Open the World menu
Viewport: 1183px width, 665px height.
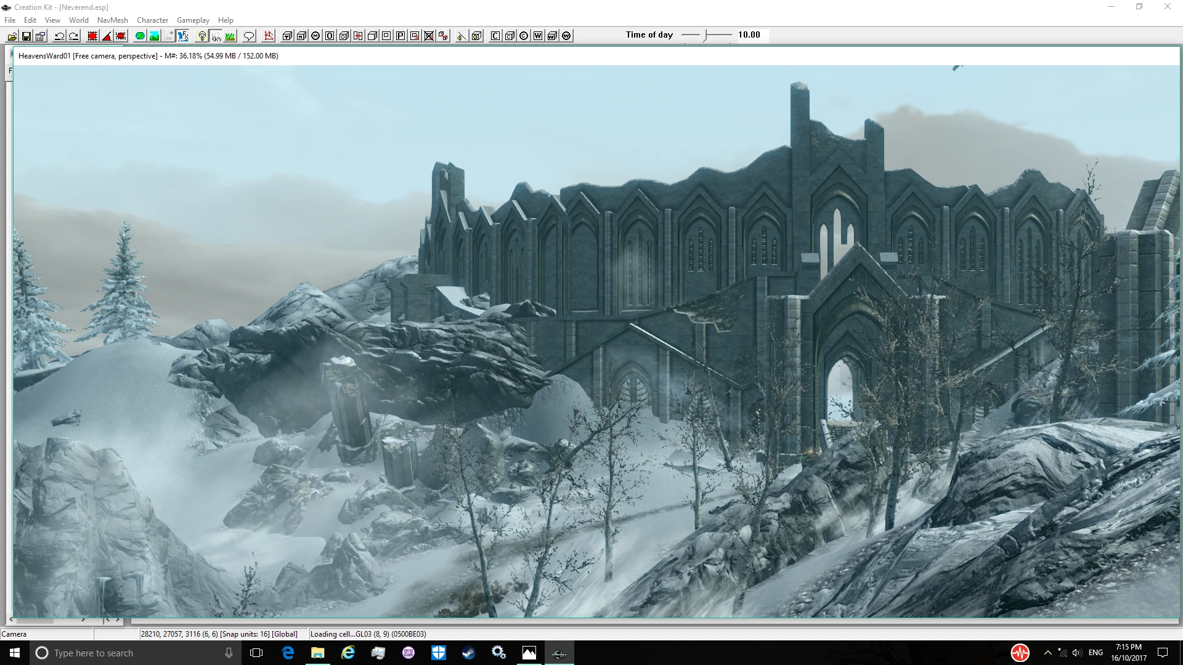click(x=79, y=20)
